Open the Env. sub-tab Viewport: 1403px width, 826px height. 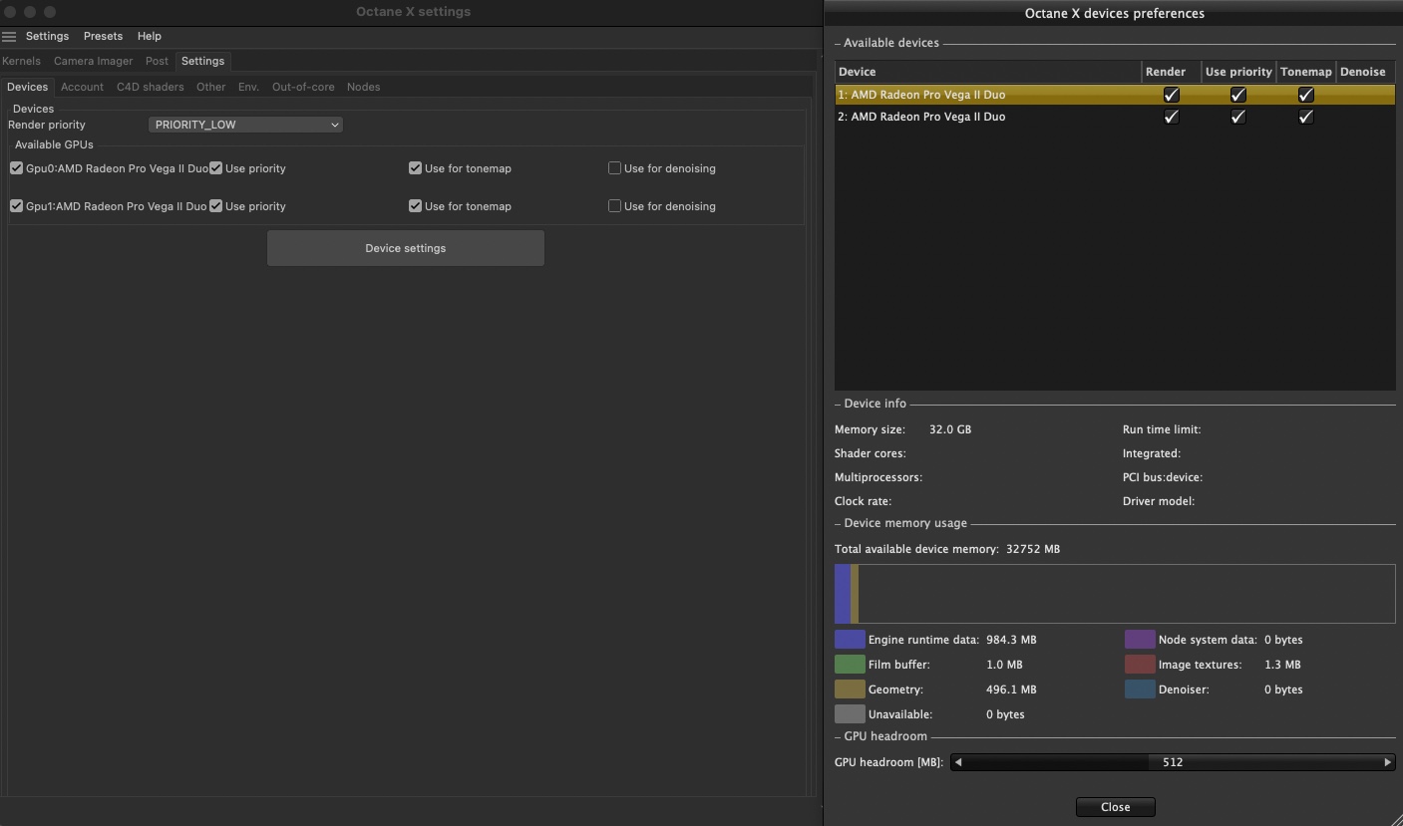[248, 87]
